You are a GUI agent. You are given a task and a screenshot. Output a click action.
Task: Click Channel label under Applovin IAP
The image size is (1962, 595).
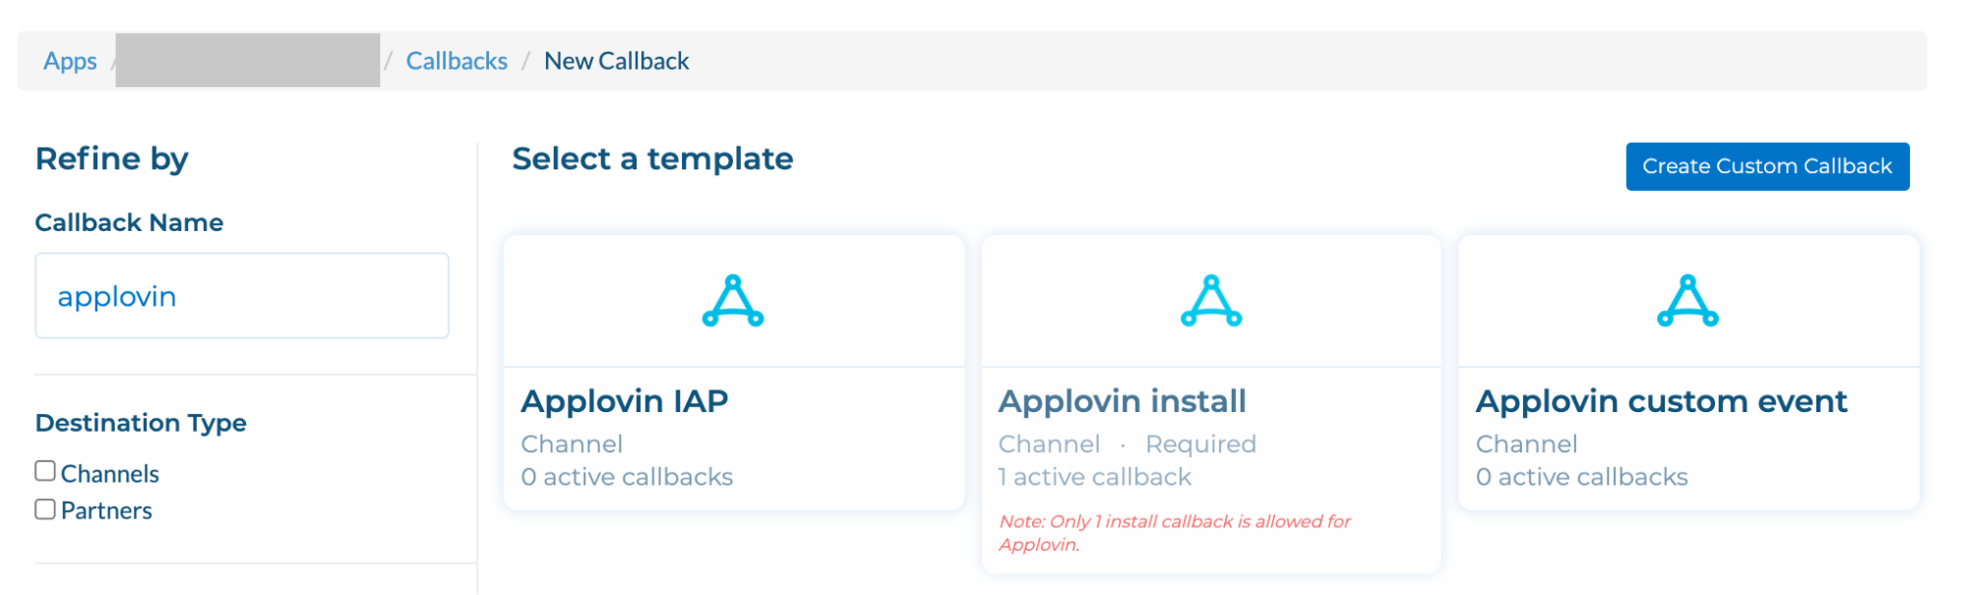coord(572,444)
